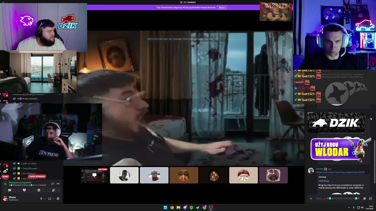Open MARiO's avatar in chat
Viewport: 376px width, 211px height.
coord(311,171)
